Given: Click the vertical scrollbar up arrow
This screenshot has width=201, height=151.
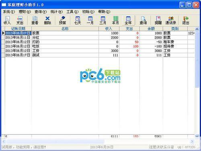Looking at the screenshot, I should tap(197, 29).
